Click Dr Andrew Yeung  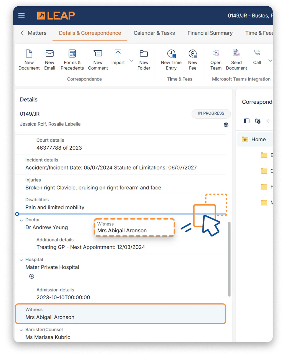[x=46, y=227]
